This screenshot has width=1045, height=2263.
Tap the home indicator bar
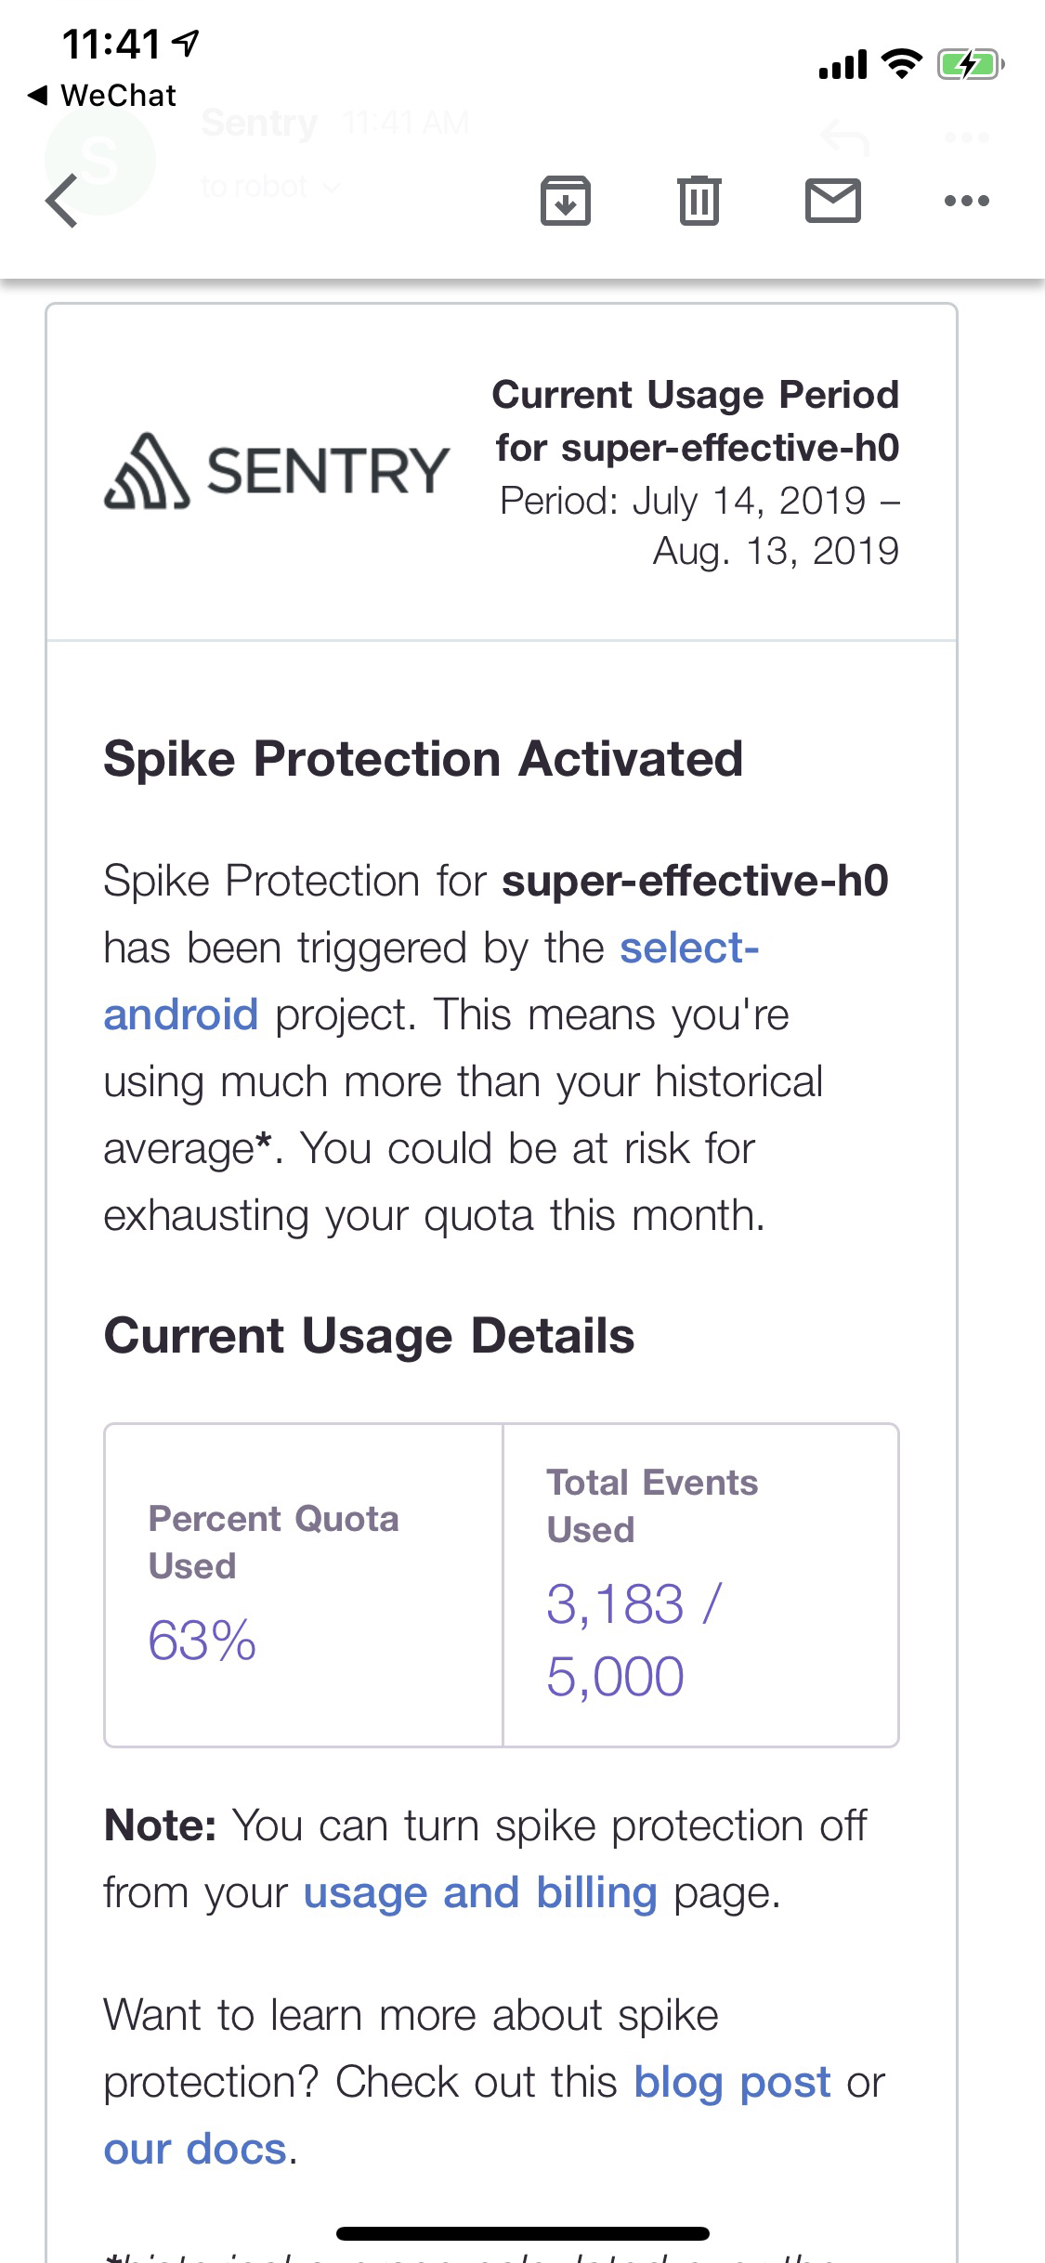[522, 2234]
